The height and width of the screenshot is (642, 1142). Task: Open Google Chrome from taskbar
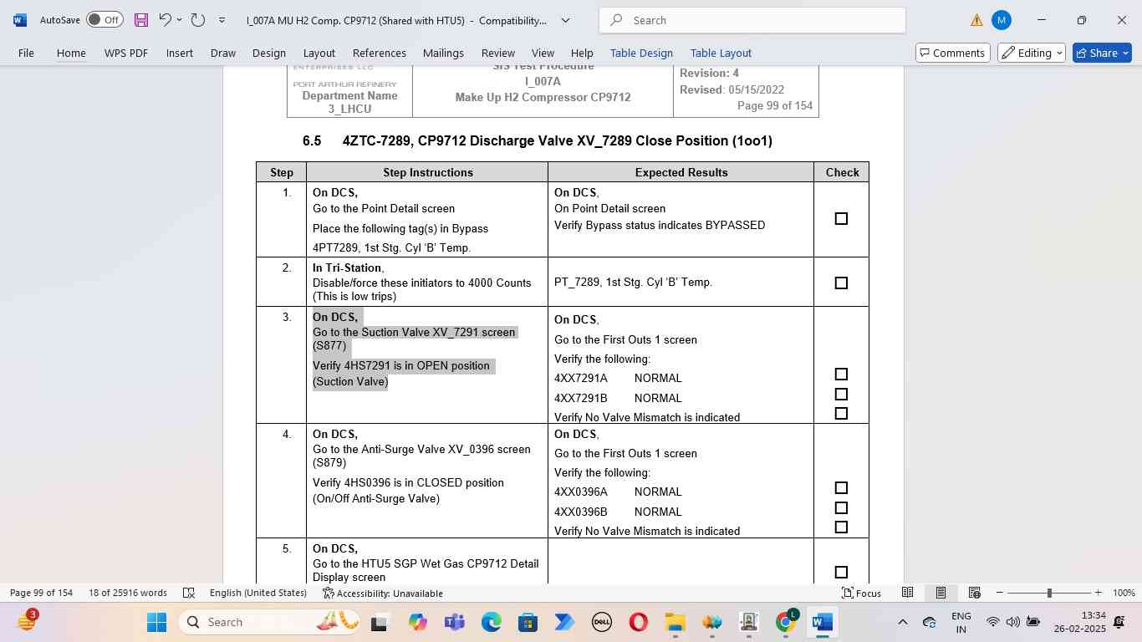pos(785,622)
